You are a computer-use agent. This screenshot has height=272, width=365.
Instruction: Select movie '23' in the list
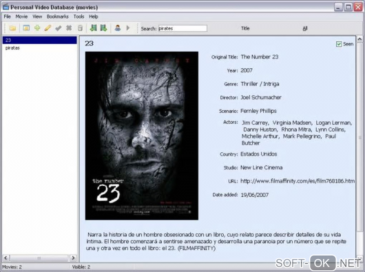pyautogui.click(x=40, y=40)
